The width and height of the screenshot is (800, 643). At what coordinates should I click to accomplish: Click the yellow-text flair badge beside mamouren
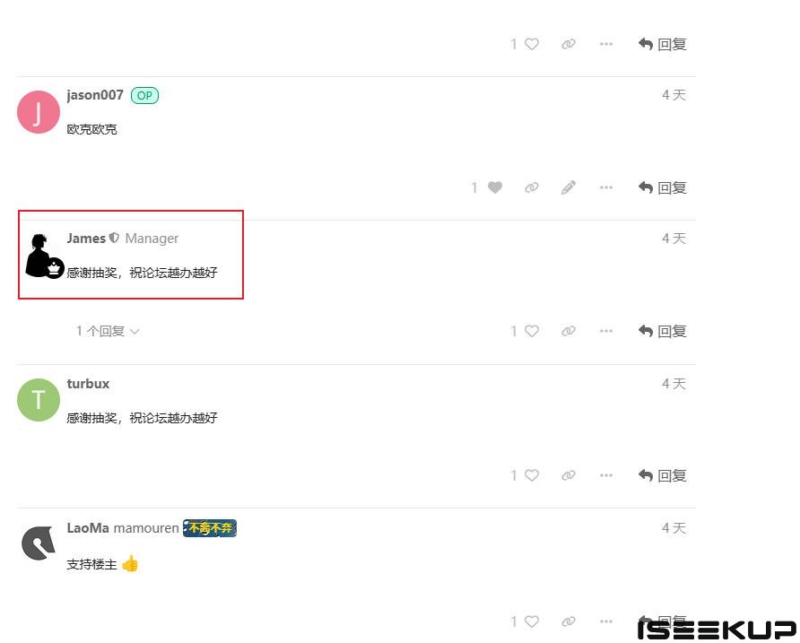(x=210, y=528)
